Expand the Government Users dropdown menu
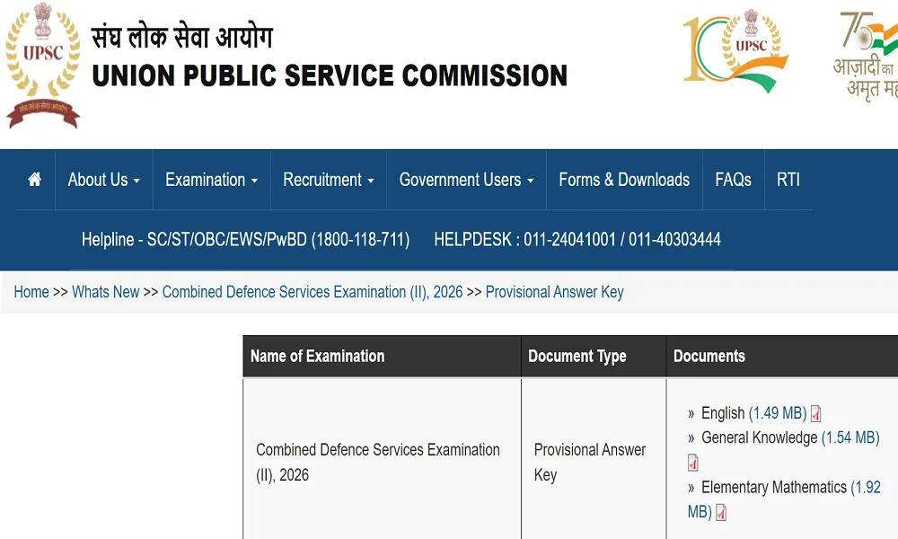Viewport: 898px width, 539px height. (x=466, y=180)
